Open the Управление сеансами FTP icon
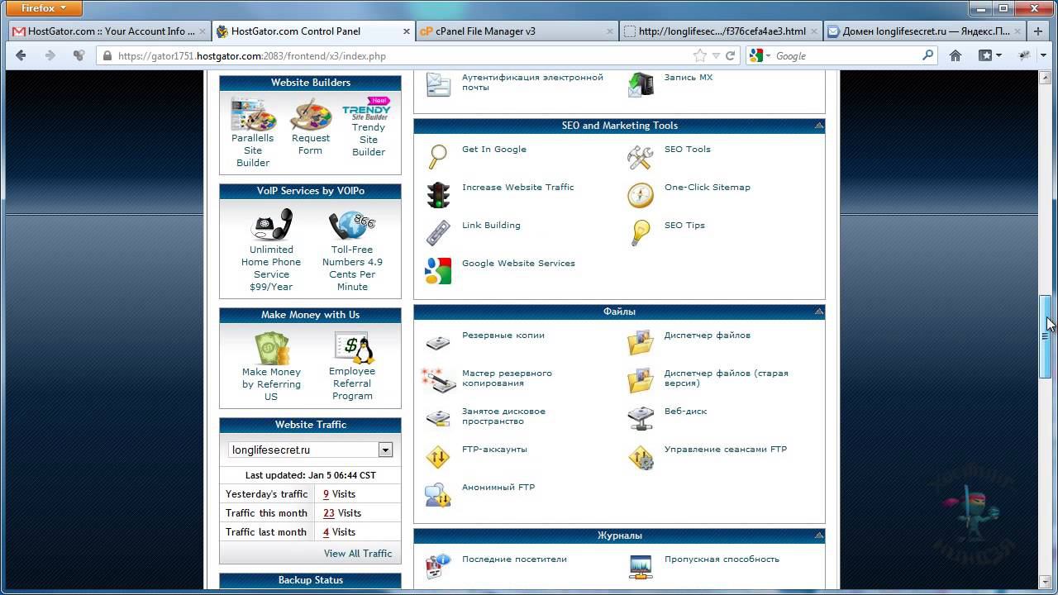 click(641, 457)
